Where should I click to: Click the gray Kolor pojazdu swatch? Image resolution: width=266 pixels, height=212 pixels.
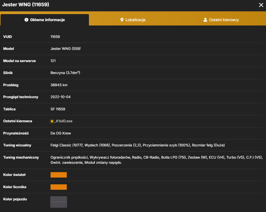[58, 202]
